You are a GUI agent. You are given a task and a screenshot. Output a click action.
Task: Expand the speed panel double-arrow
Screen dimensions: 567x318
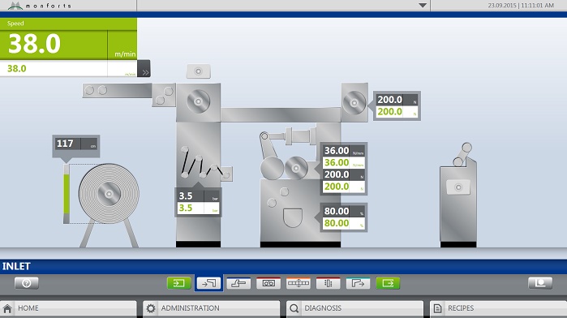click(144, 68)
